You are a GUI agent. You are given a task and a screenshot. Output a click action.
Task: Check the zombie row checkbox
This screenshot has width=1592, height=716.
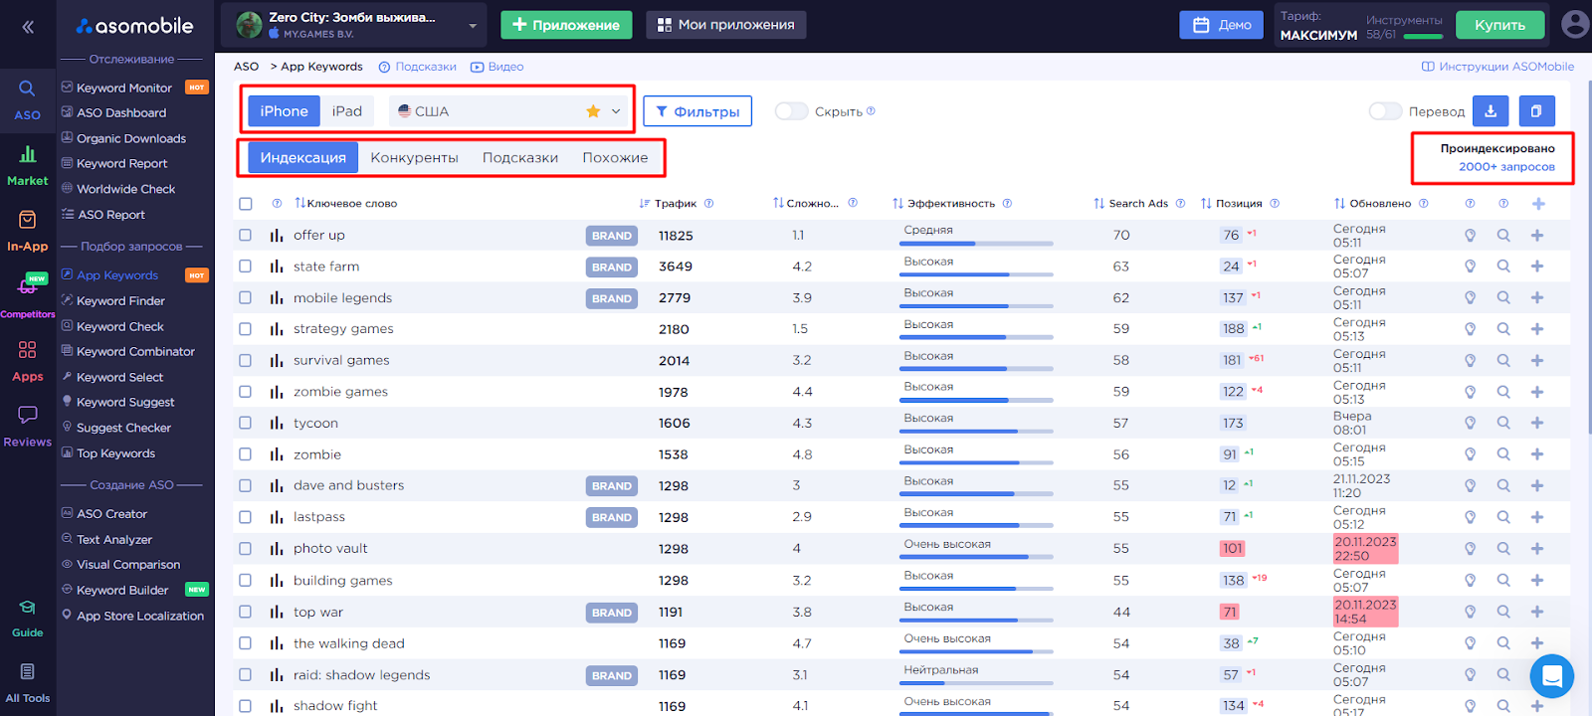(x=246, y=454)
